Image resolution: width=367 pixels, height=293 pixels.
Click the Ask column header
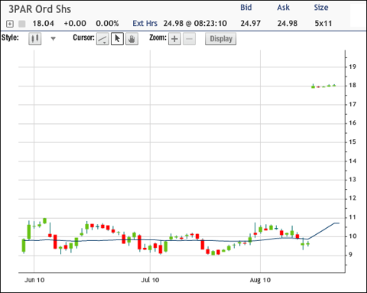coord(284,8)
